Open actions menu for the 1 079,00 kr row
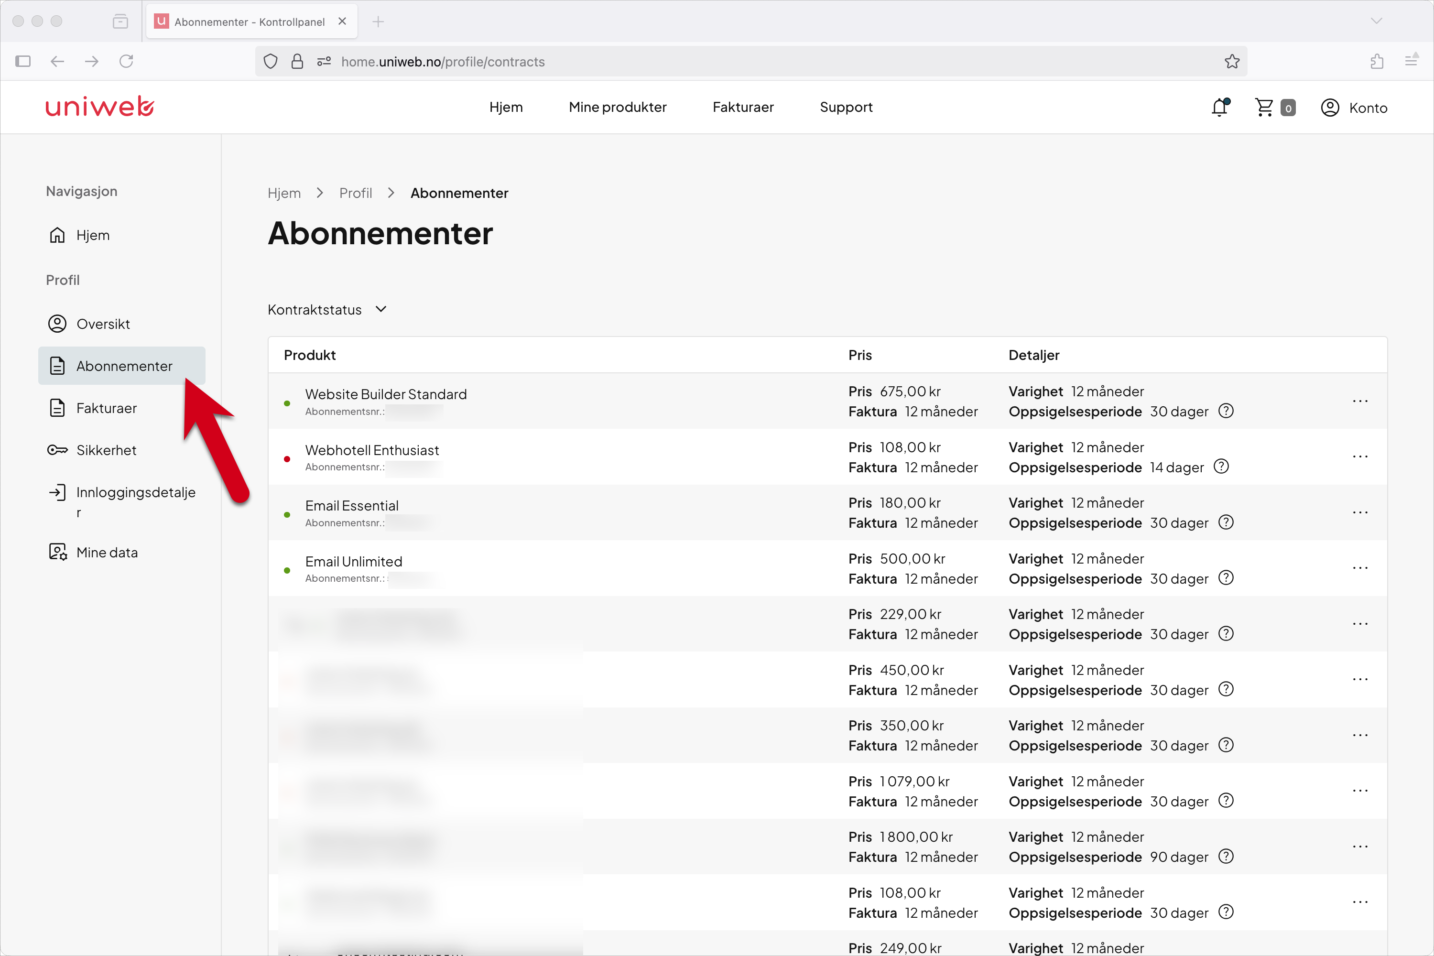The height and width of the screenshot is (956, 1434). [1359, 792]
